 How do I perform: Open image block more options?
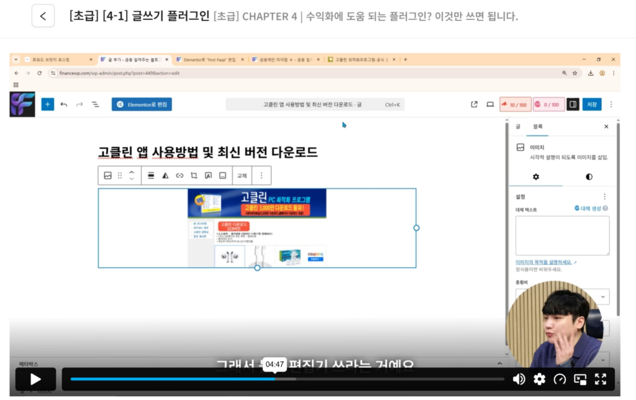[261, 176]
